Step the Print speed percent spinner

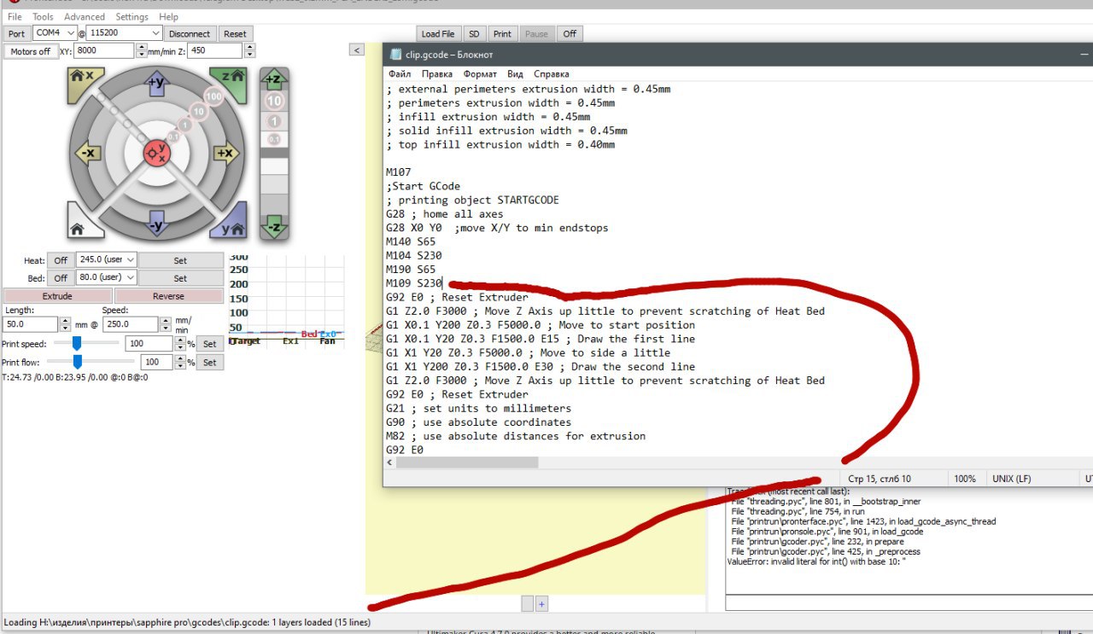point(179,343)
